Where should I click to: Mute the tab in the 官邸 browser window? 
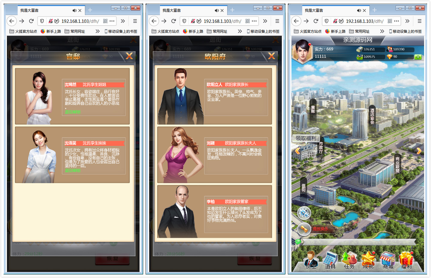[74, 11]
